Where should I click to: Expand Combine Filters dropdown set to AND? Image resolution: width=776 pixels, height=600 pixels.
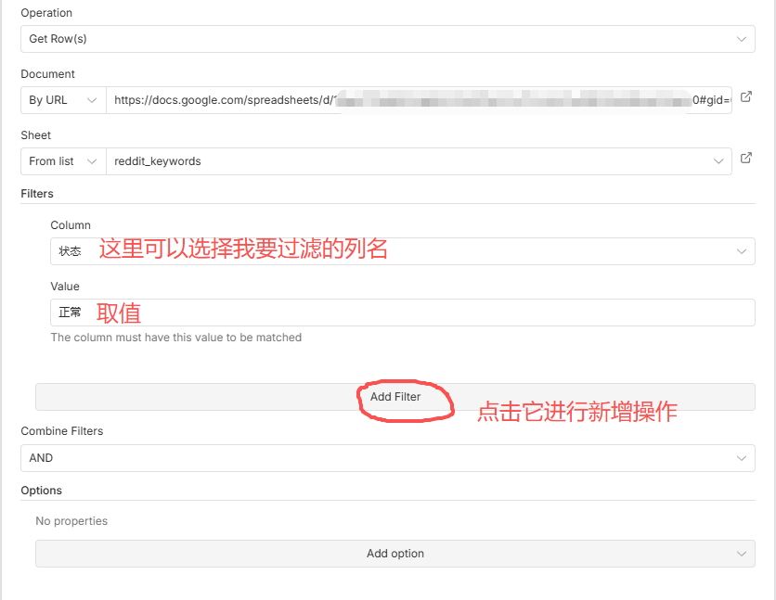click(x=388, y=458)
